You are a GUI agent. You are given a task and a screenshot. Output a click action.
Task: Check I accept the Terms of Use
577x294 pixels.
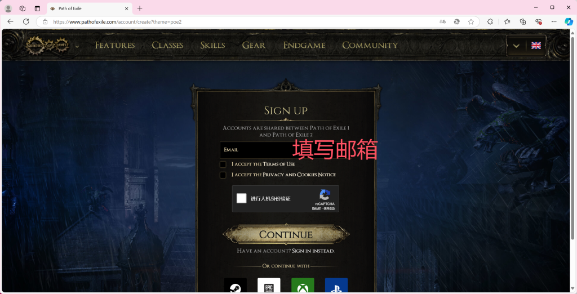point(223,164)
